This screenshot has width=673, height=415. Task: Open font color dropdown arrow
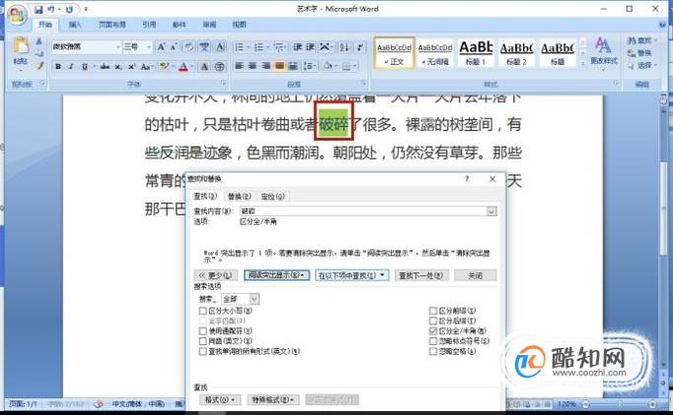point(191,66)
